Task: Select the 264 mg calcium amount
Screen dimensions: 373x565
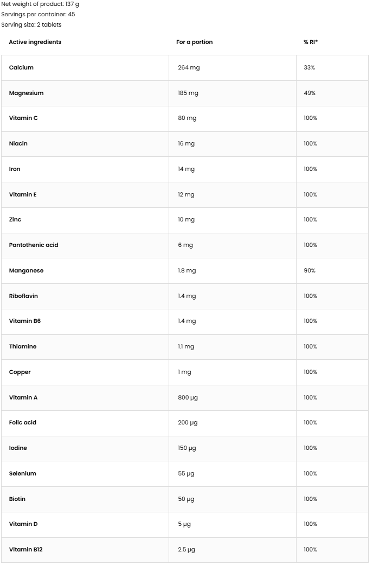Action: (189, 68)
